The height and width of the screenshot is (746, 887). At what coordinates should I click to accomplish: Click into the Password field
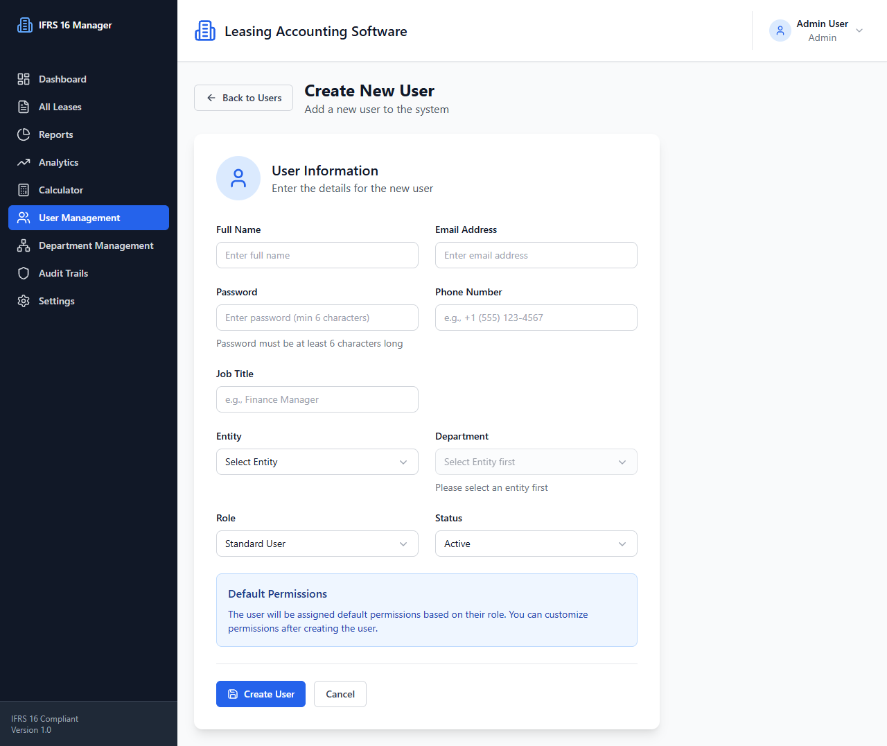point(317,318)
